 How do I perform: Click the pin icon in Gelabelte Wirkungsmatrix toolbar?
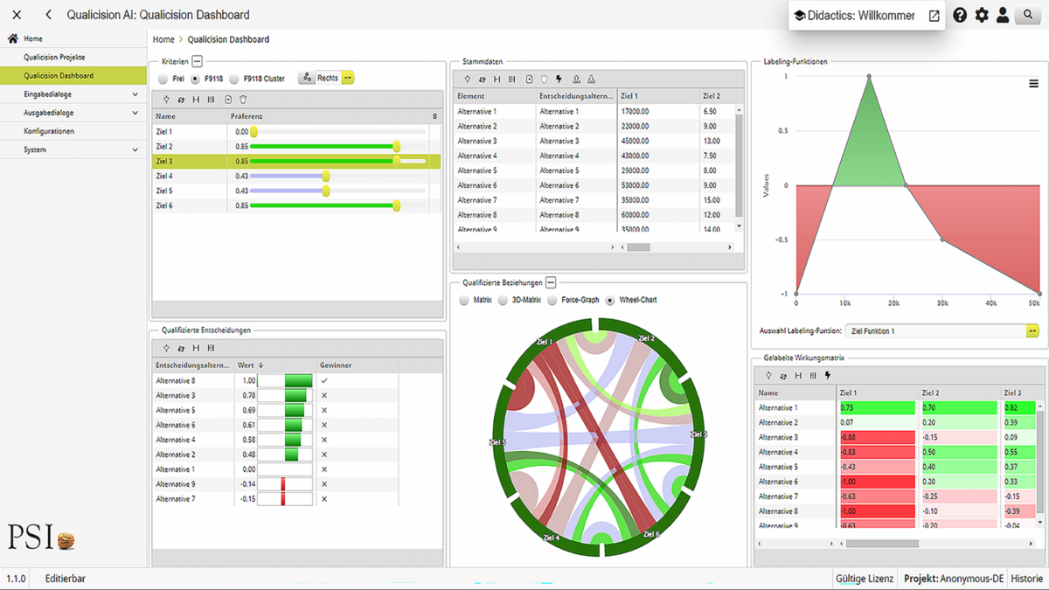click(768, 376)
